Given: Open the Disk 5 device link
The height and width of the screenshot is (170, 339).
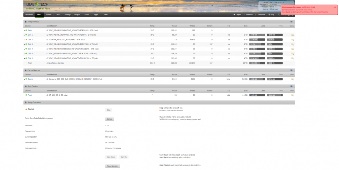Looking at the screenshot, I should pyautogui.click(x=30, y=54).
